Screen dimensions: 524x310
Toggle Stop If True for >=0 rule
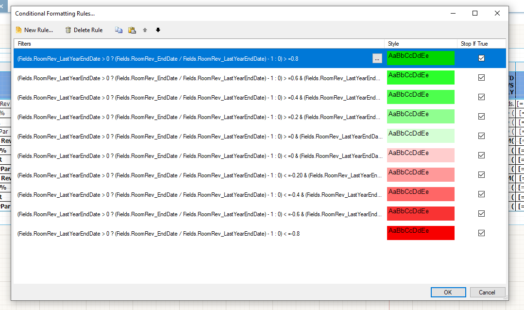(x=481, y=136)
